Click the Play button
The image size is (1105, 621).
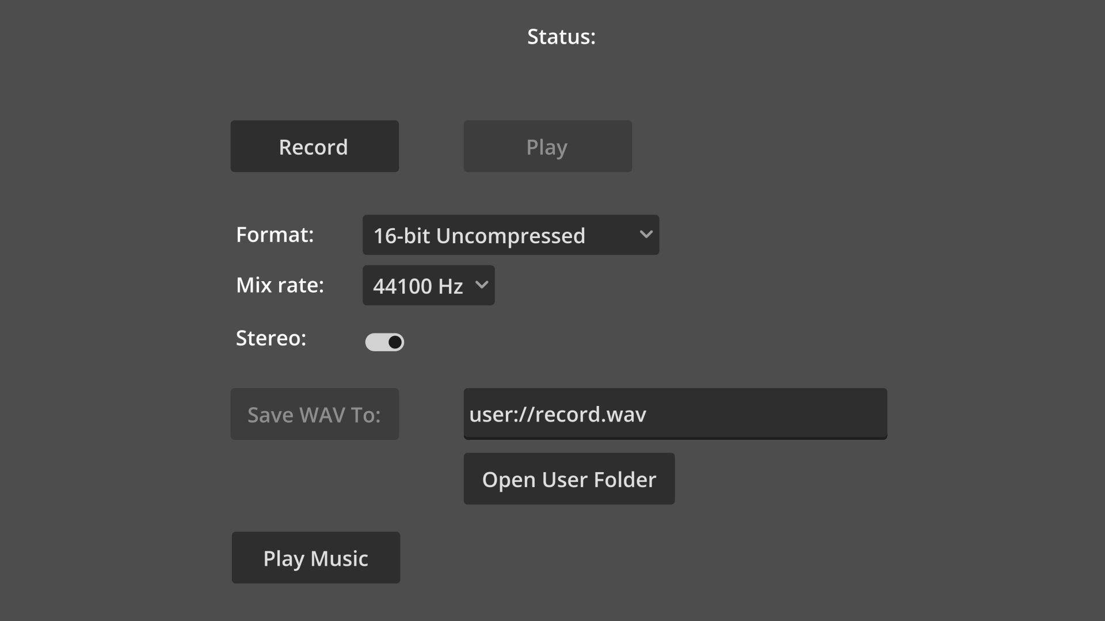coord(547,146)
